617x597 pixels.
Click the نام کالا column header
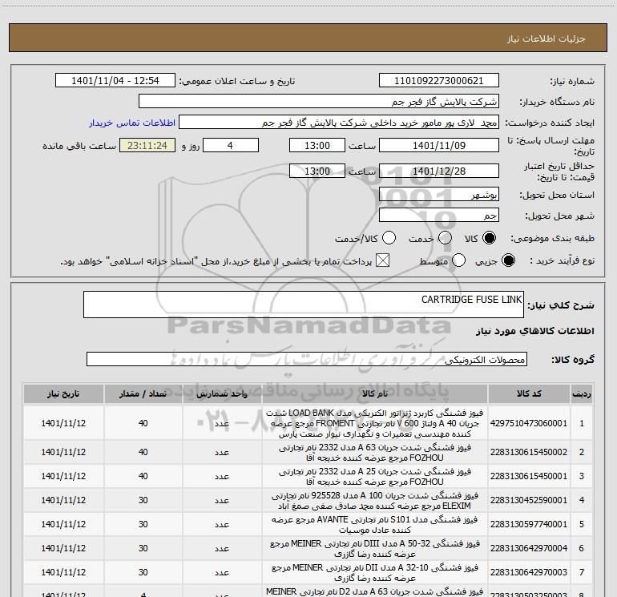375,394
